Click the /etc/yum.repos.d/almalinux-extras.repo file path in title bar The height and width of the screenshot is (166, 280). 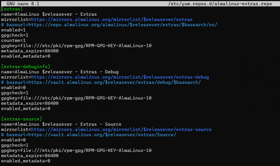(x=220, y=4)
